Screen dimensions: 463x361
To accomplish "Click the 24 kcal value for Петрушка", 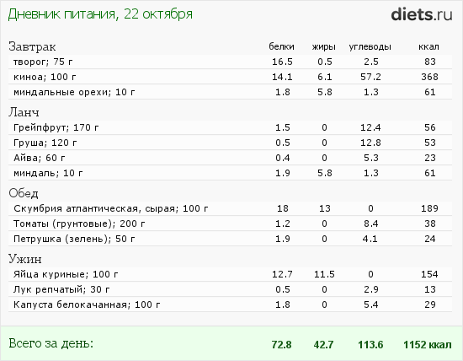I will click(x=430, y=239).
